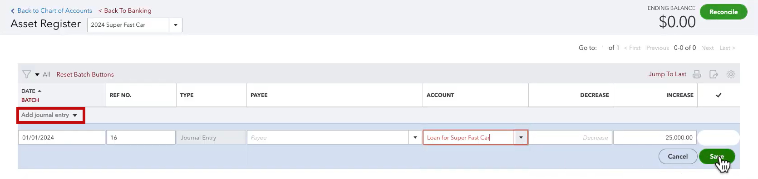Image resolution: width=758 pixels, height=179 pixels.
Task: Click the Decrease amount field
Action: (571, 137)
